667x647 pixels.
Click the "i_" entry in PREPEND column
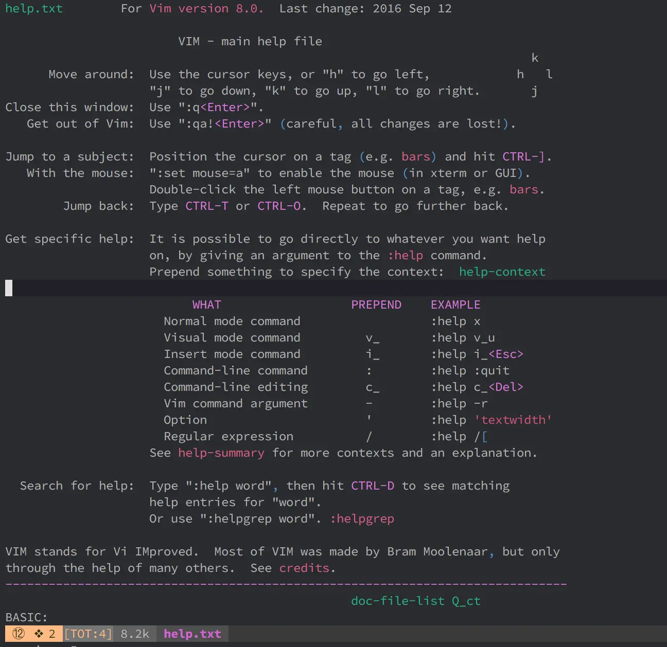click(373, 354)
